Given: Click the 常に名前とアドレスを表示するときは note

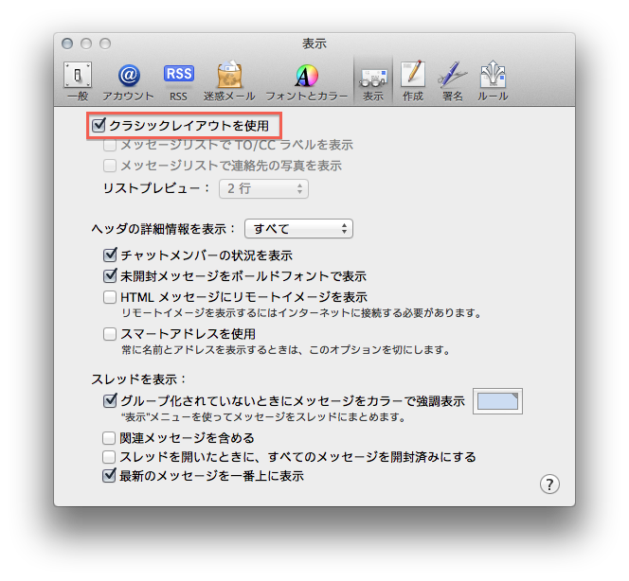Looking at the screenshot, I should click(x=286, y=350).
